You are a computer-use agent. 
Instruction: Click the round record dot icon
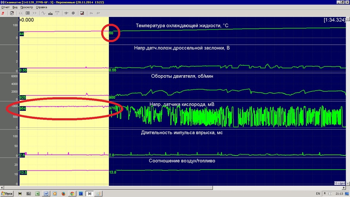73,13
